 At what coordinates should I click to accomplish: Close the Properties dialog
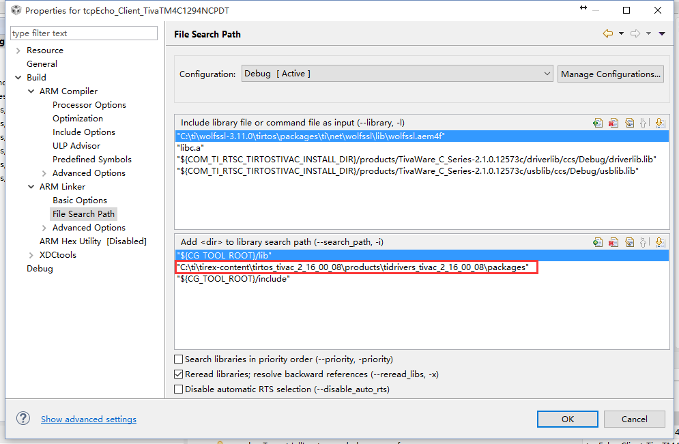(657, 10)
